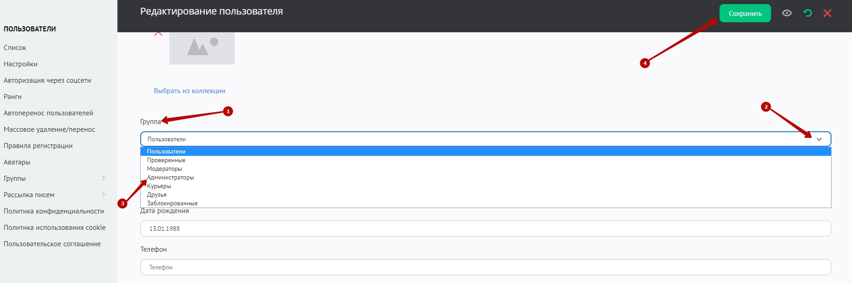Expand the Группы sidebar submenu arrow
The image size is (852, 283).
[103, 178]
